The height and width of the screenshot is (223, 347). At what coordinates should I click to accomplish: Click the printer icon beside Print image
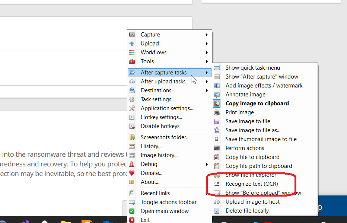click(217, 112)
